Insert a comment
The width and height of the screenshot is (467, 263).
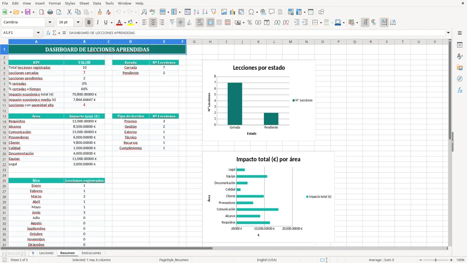(x=272, y=12)
